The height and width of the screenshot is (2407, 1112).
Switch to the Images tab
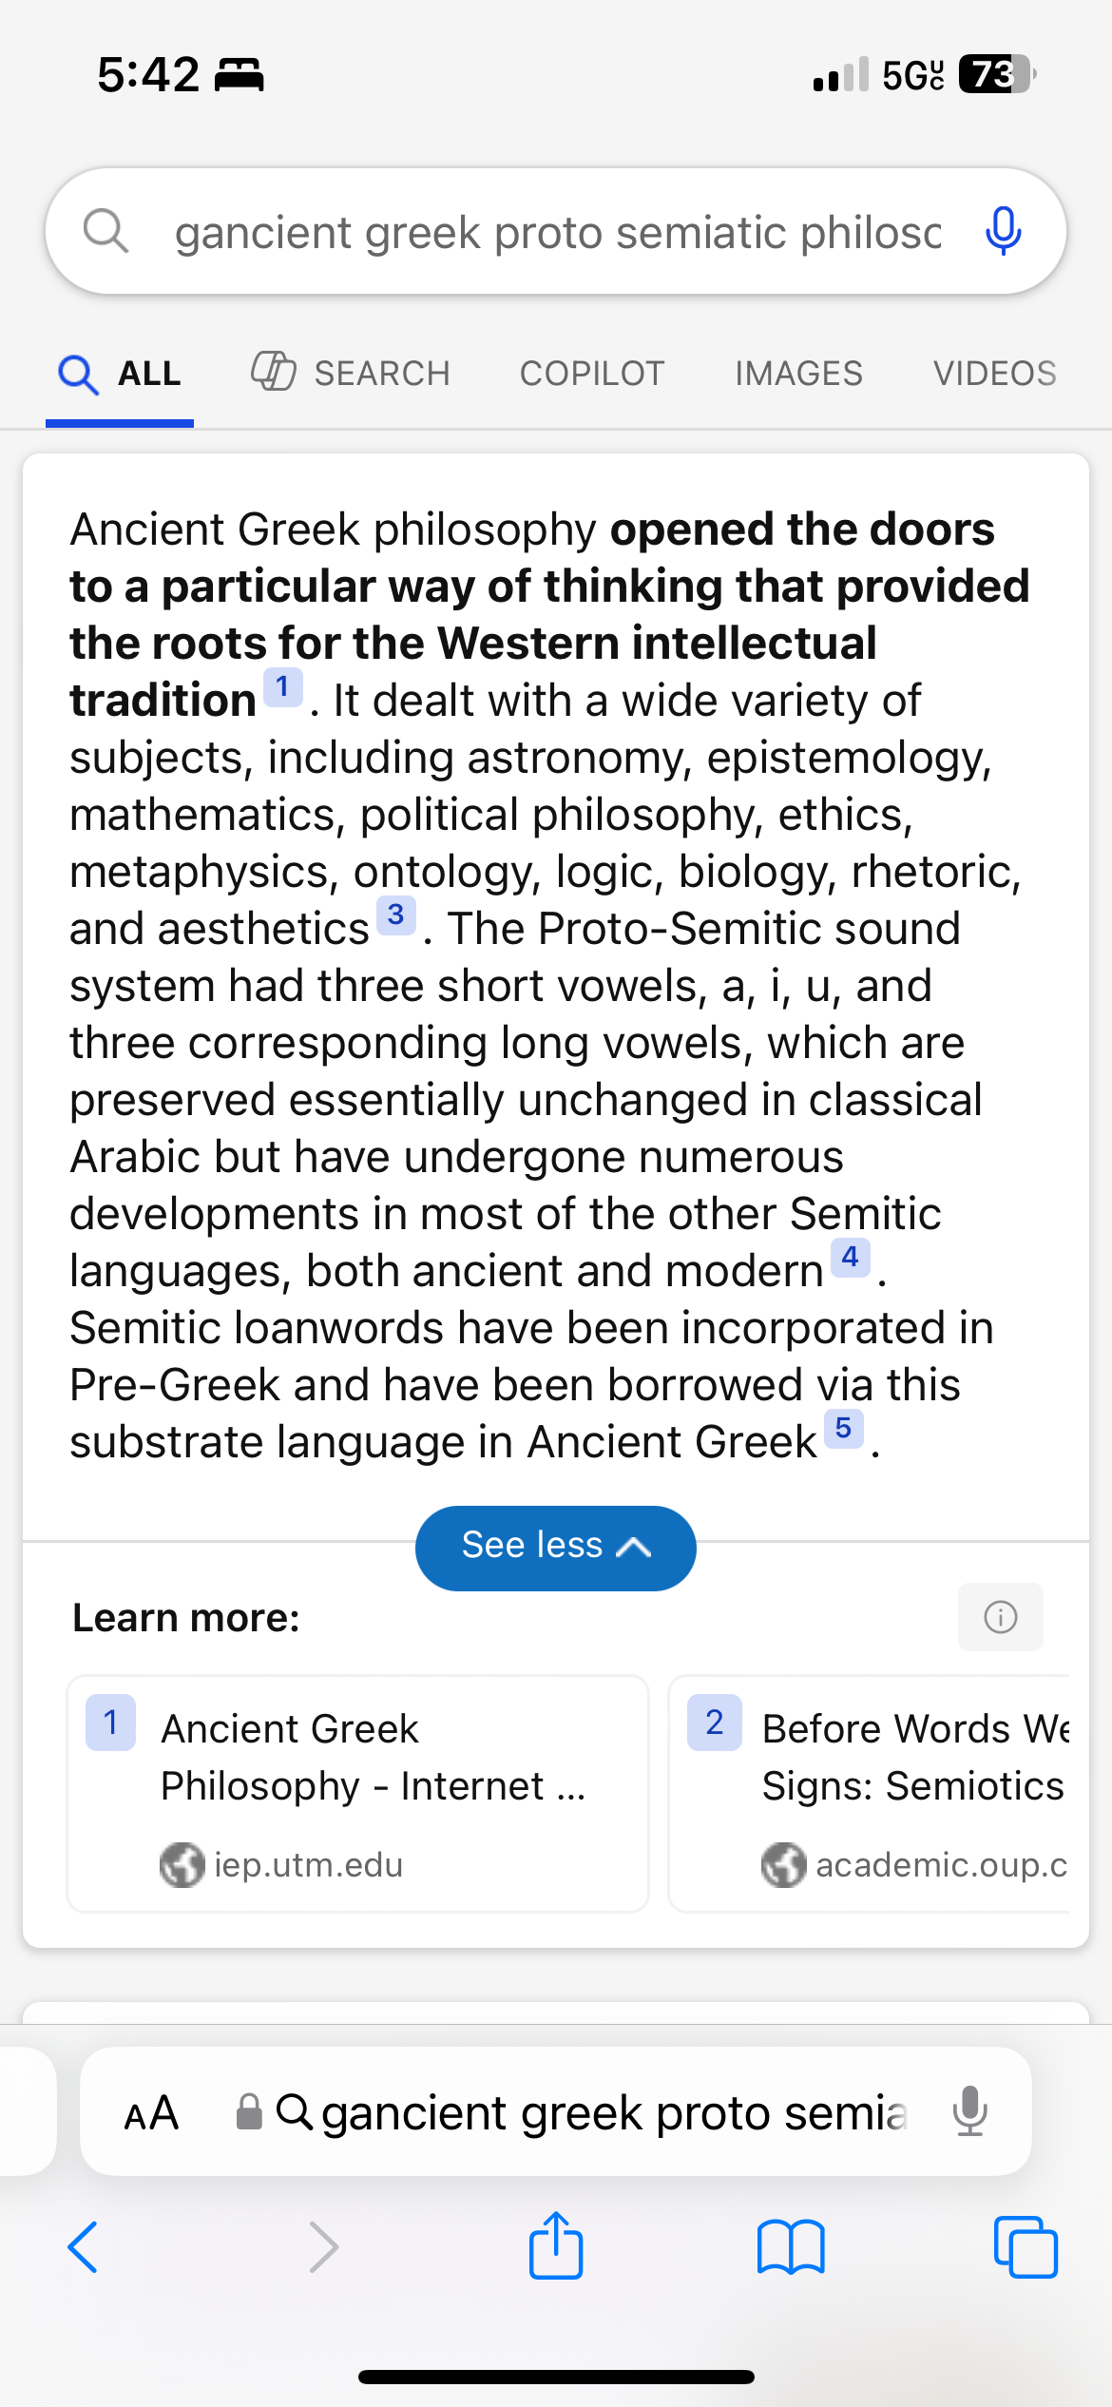click(x=798, y=374)
